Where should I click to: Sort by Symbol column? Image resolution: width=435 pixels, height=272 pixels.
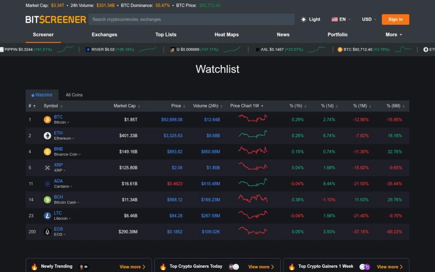53,106
